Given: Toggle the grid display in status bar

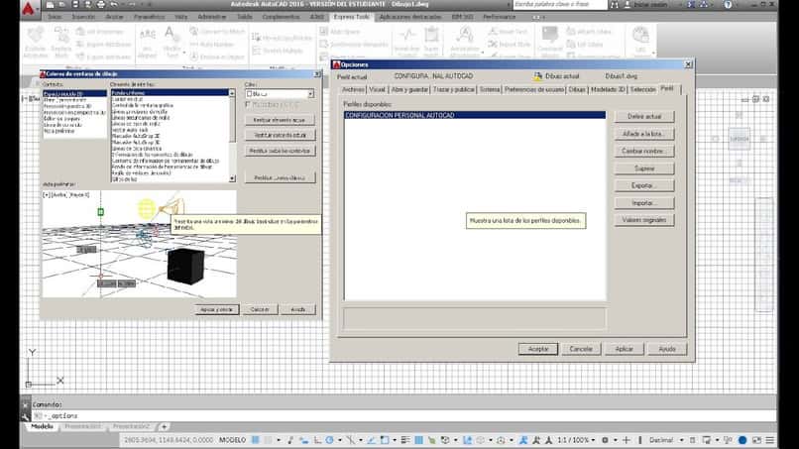Looking at the screenshot, I should pos(256,440).
